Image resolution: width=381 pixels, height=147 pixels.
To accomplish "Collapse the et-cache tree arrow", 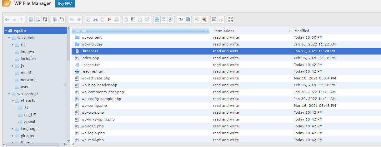I will (13, 101).
